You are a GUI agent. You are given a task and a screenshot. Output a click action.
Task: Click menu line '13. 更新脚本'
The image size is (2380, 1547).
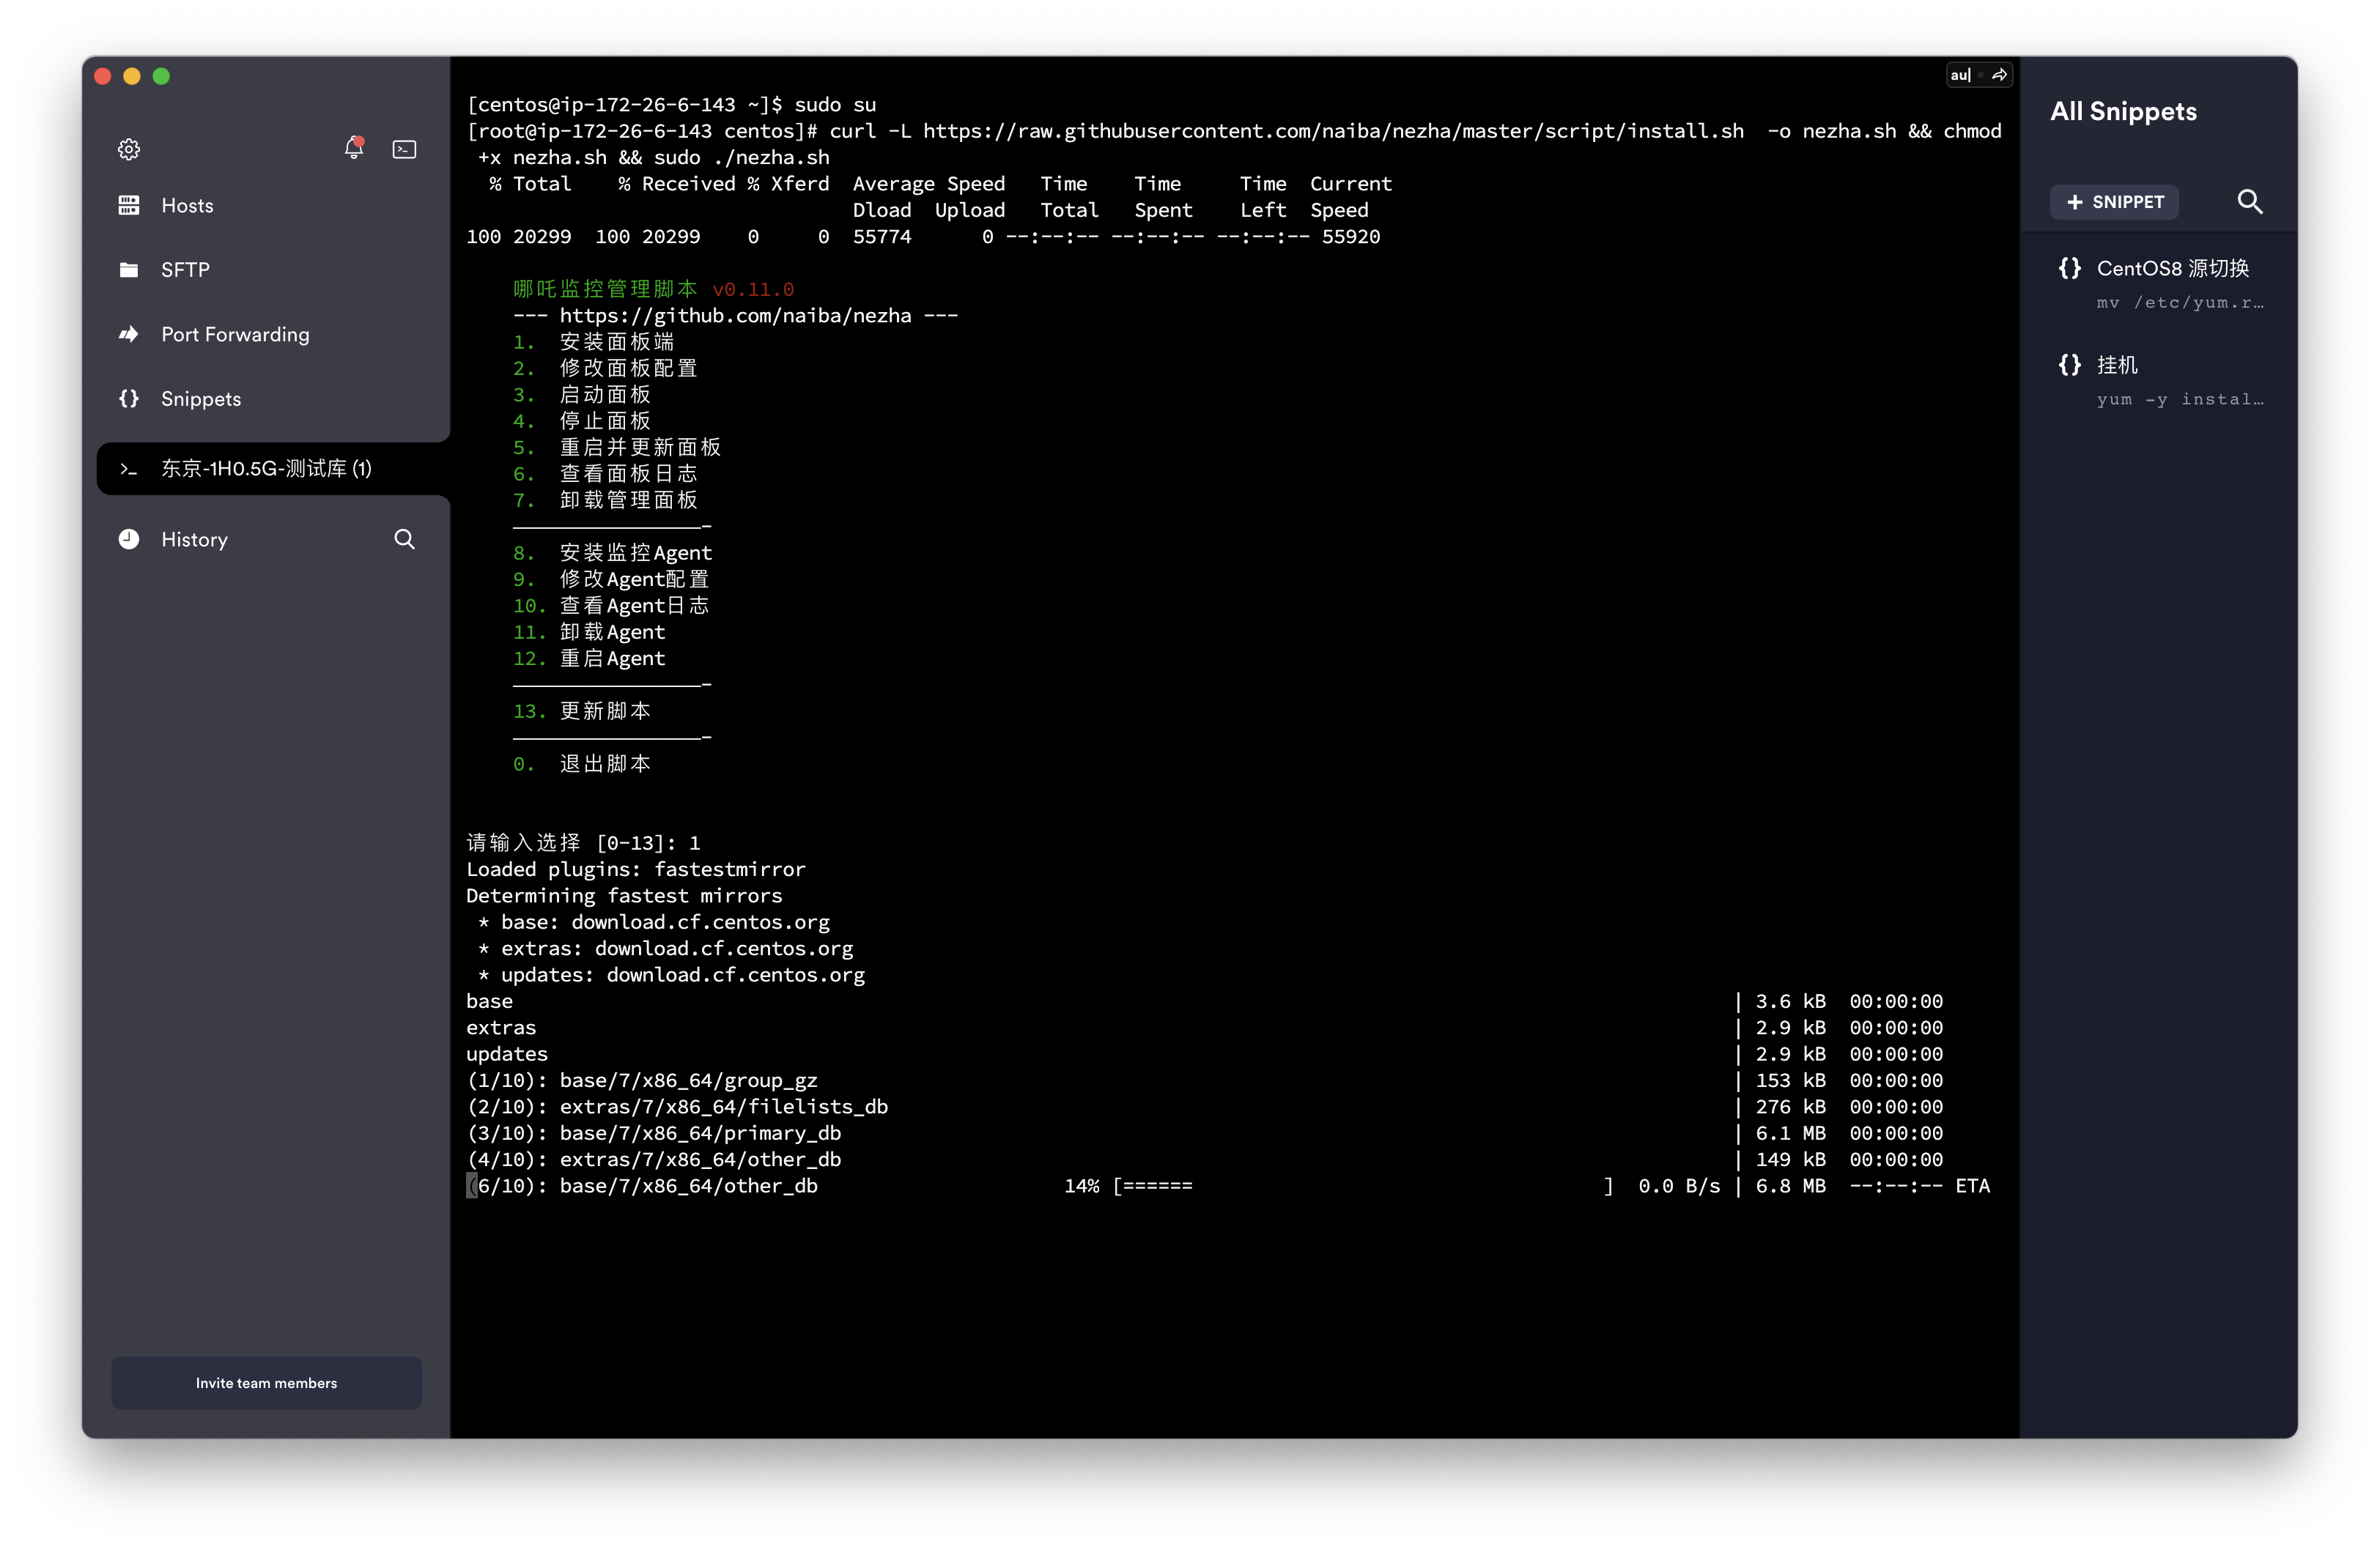582,711
